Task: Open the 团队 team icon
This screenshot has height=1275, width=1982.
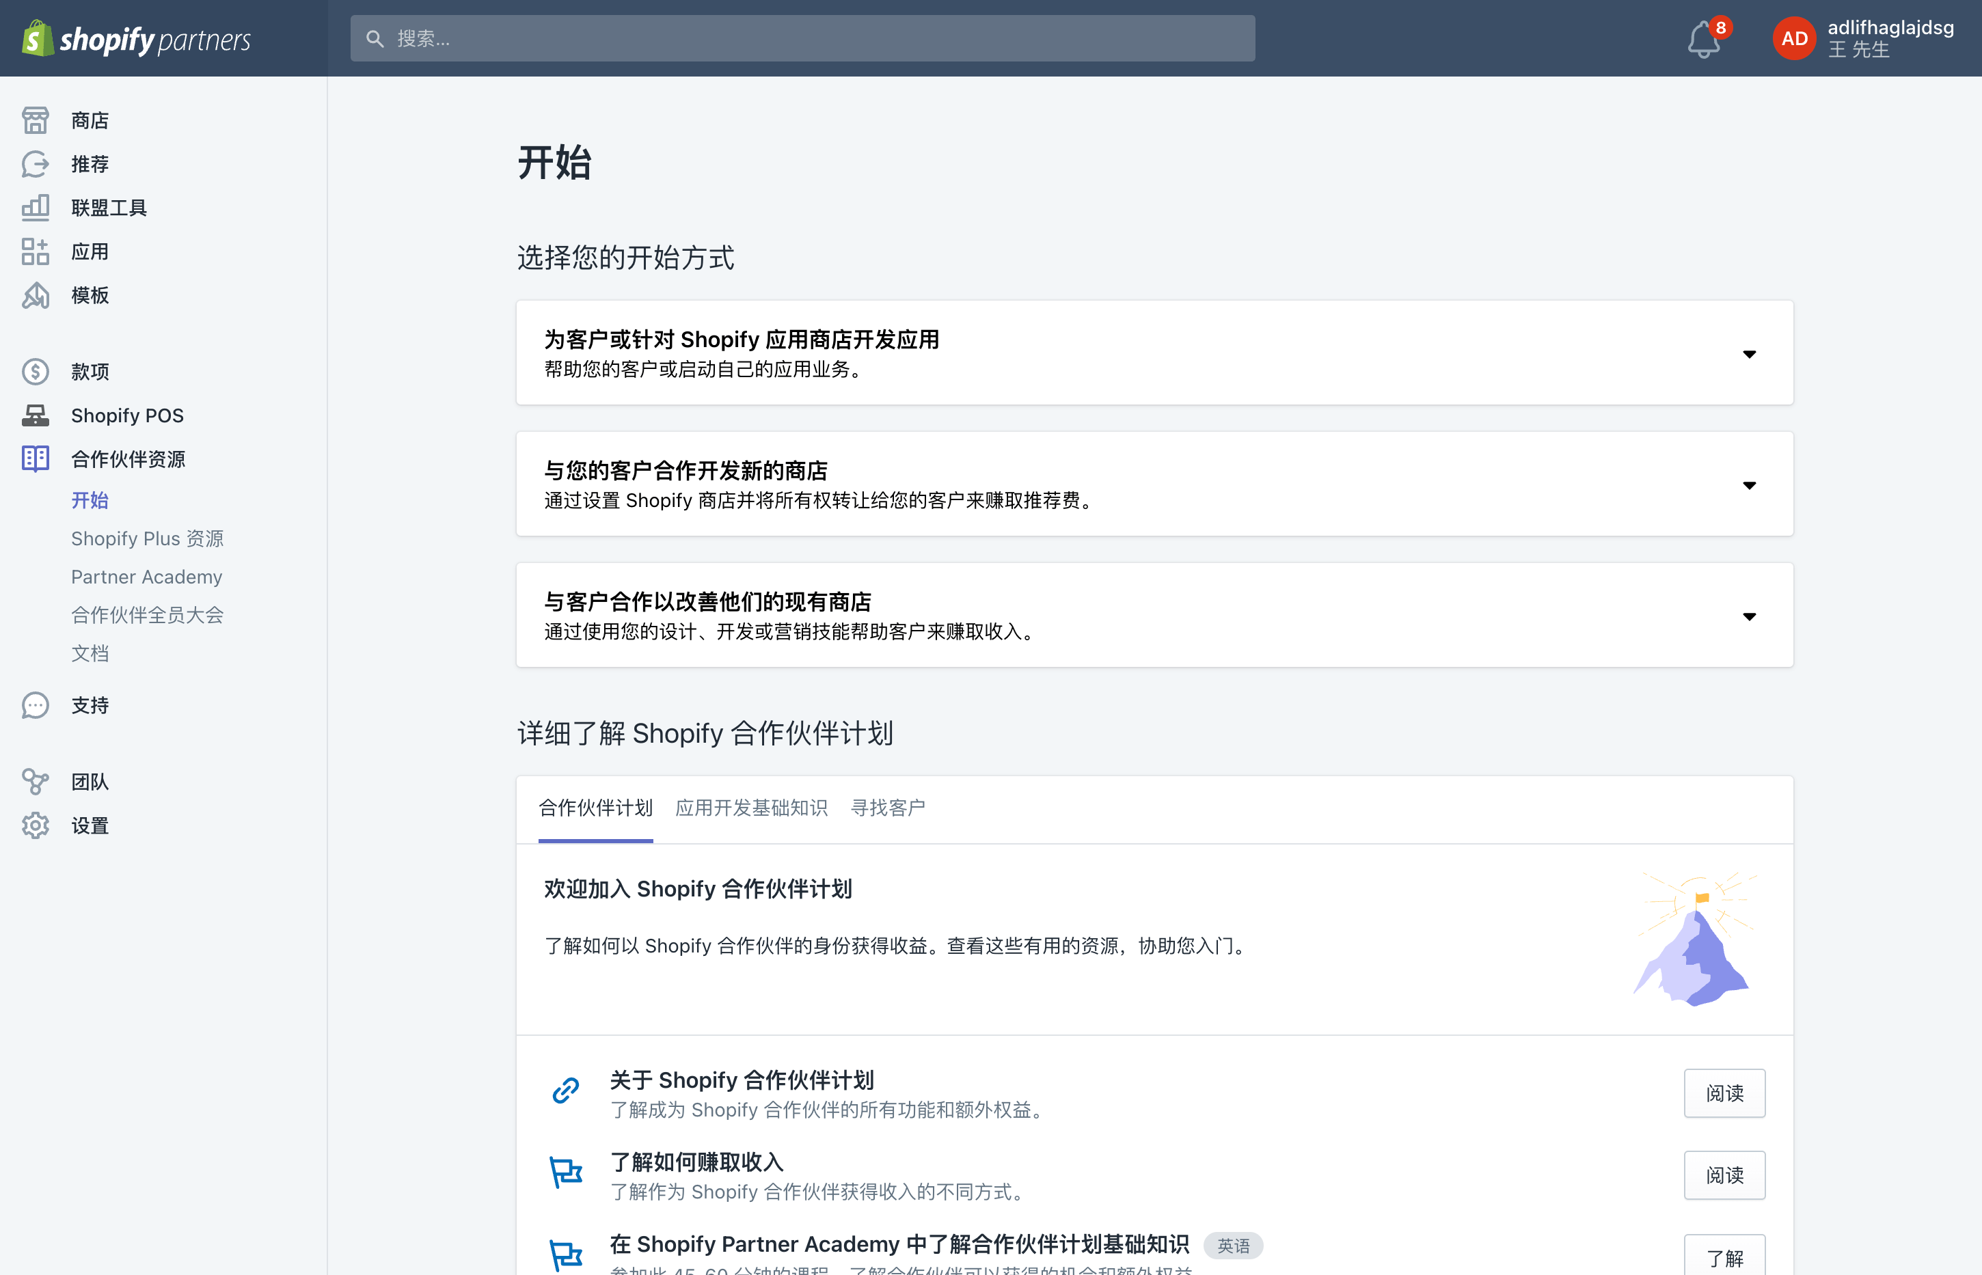Action: [35, 782]
